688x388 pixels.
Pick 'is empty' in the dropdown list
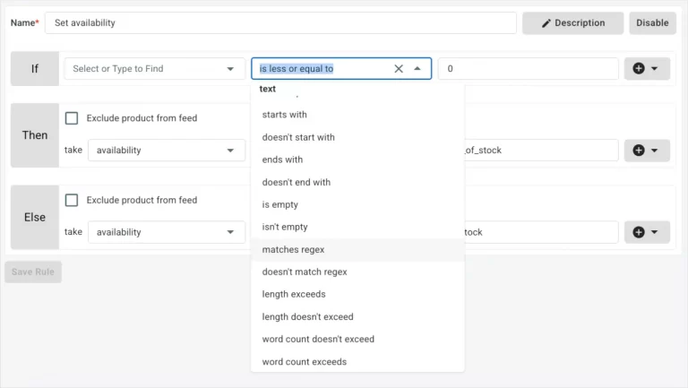pyautogui.click(x=279, y=204)
